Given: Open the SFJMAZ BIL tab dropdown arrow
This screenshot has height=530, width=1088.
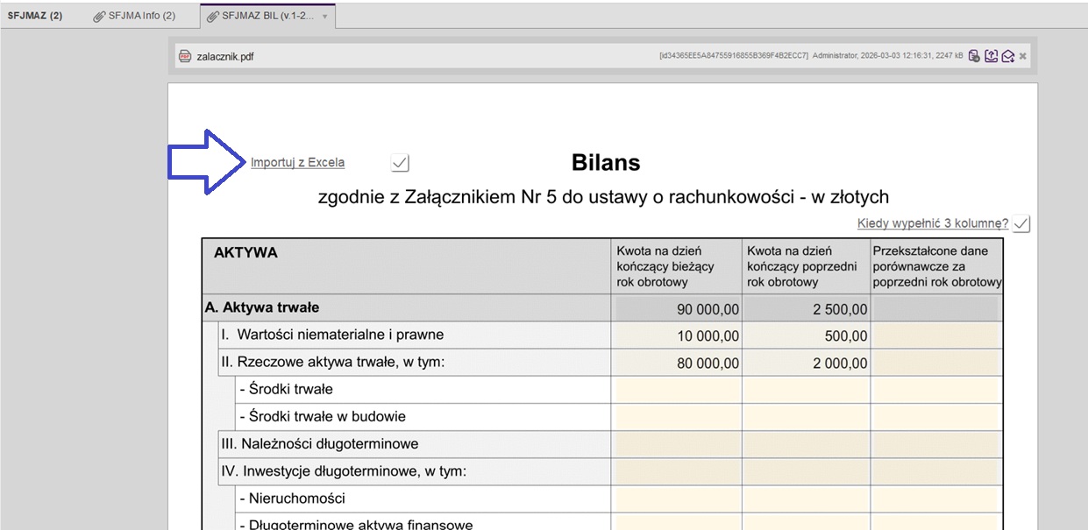Looking at the screenshot, I should pyautogui.click(x=325, y=17).
